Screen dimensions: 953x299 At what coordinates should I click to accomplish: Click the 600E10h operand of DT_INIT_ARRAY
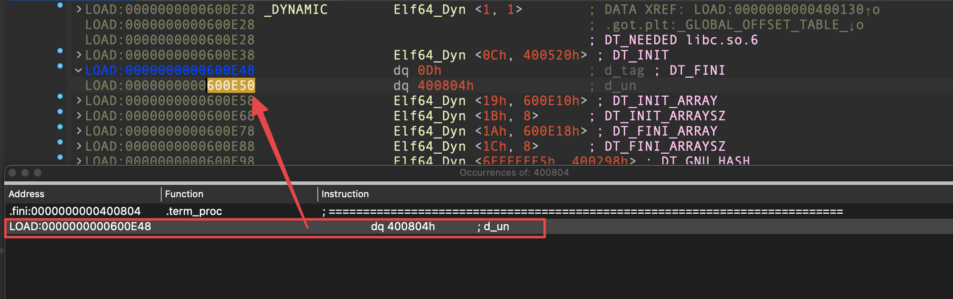click(x=551, y=101)
